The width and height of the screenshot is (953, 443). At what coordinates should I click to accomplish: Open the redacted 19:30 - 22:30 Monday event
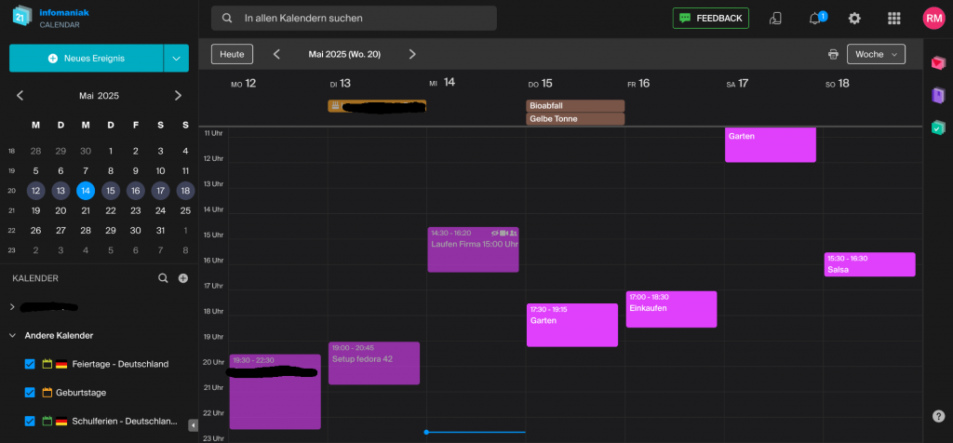click(275, 391)
